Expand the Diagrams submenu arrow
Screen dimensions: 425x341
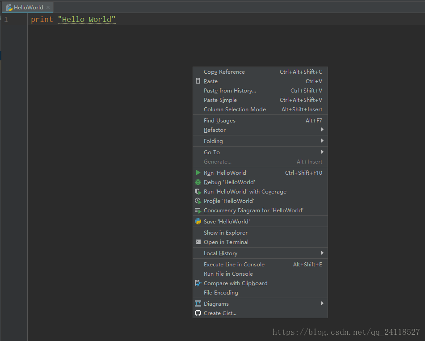pos(322,303)
